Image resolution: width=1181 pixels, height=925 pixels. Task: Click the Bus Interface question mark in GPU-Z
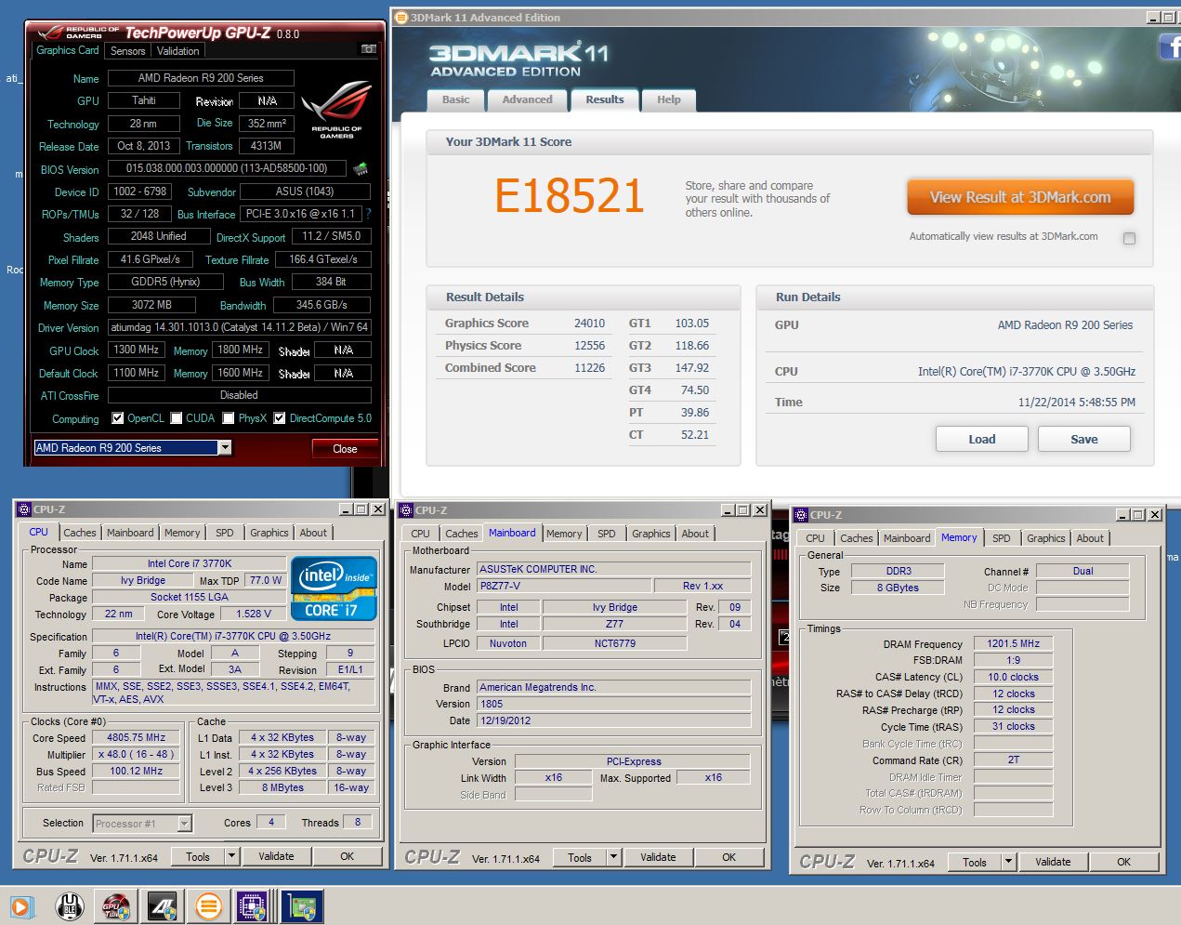click(368, 214)
